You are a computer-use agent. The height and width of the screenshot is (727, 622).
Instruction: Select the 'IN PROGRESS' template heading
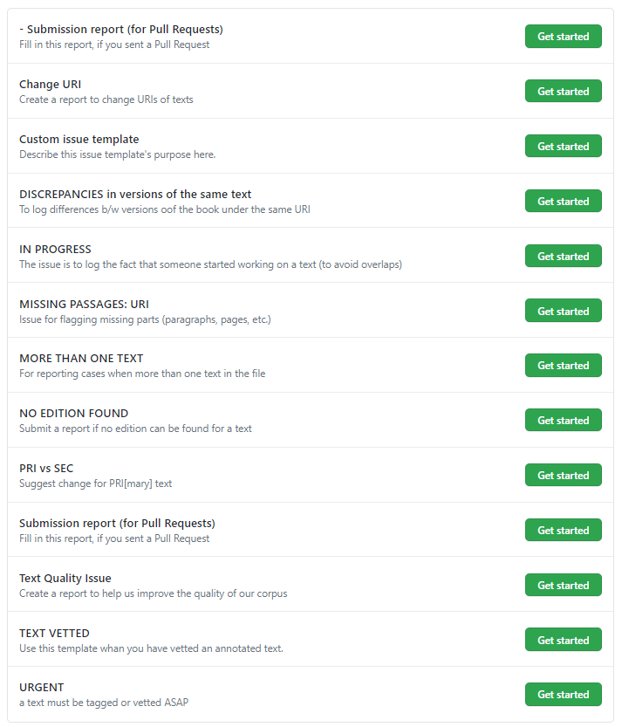pos(55,250)
